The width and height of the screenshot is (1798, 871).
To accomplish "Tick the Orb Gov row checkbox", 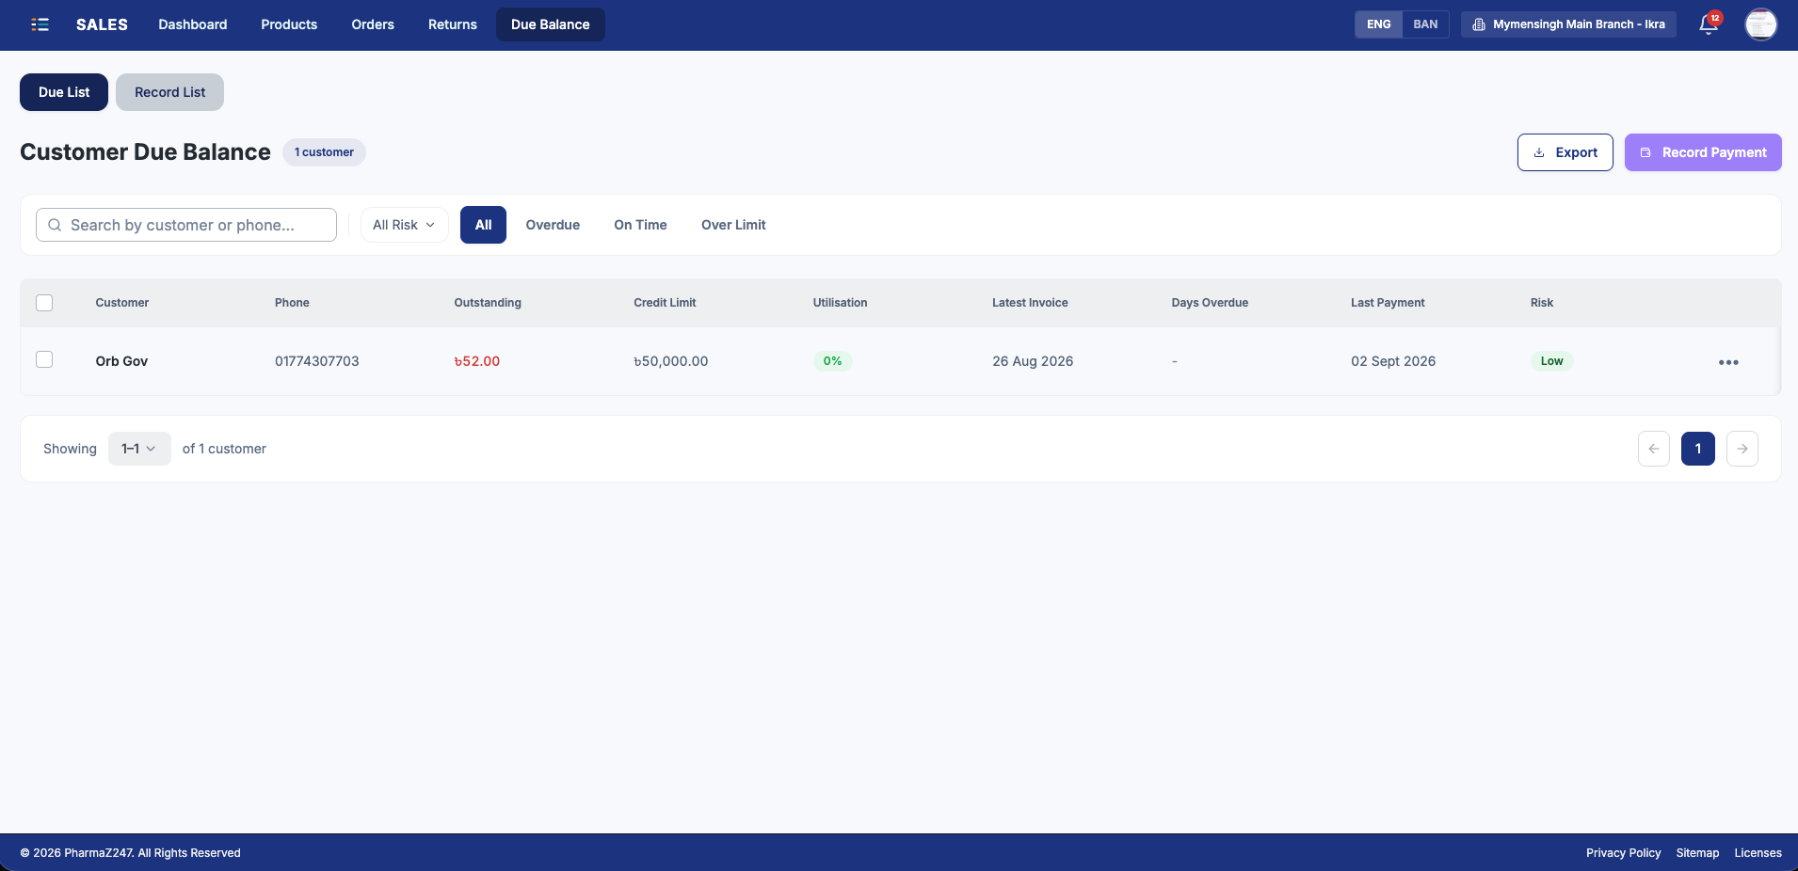I will 44,359.
